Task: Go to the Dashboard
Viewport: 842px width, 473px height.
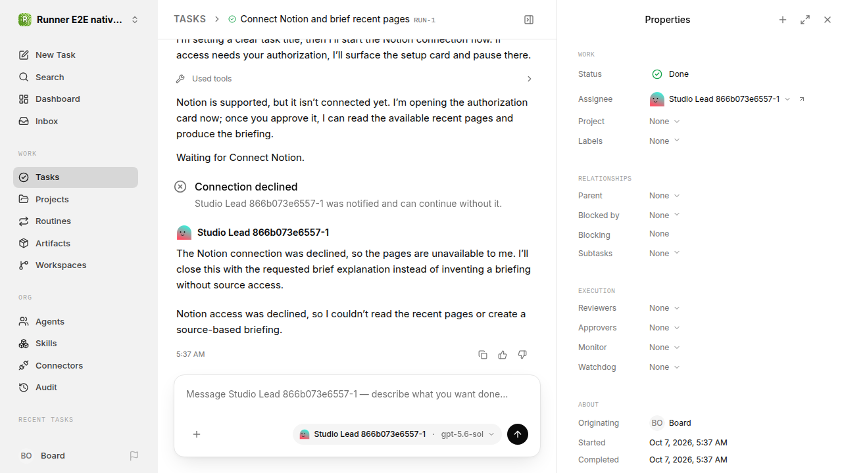Action: coord(76,99)
